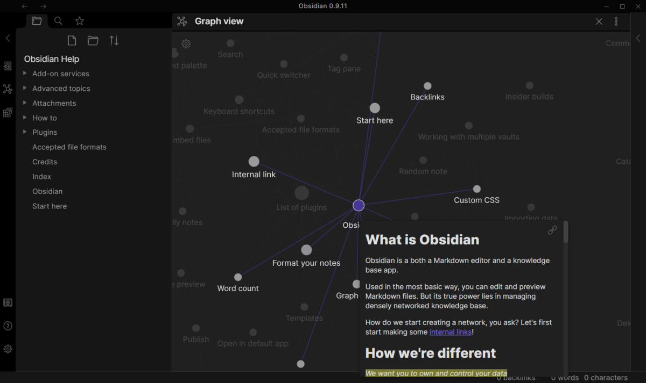Select the Random note graph node
This screenshot has width=646, height=383.
point(423,160)
